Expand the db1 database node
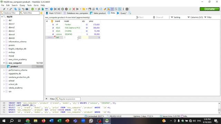The image size is (221, 124). tap(4, 20)
